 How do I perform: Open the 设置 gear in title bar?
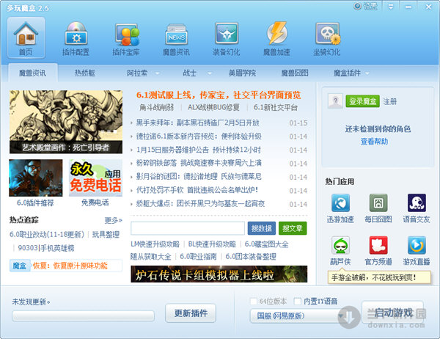[x=366, y=6]
